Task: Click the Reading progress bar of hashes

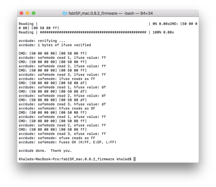Action: point(93,32)
